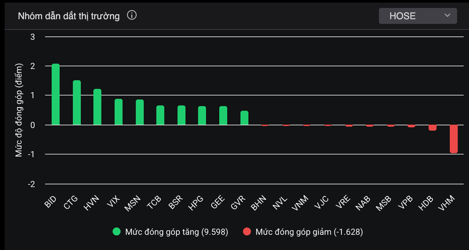Click the 'Nhóm dẫn dắt thị trường' title
This screenshot has height=250, width=469.
[x=69, y=16]
